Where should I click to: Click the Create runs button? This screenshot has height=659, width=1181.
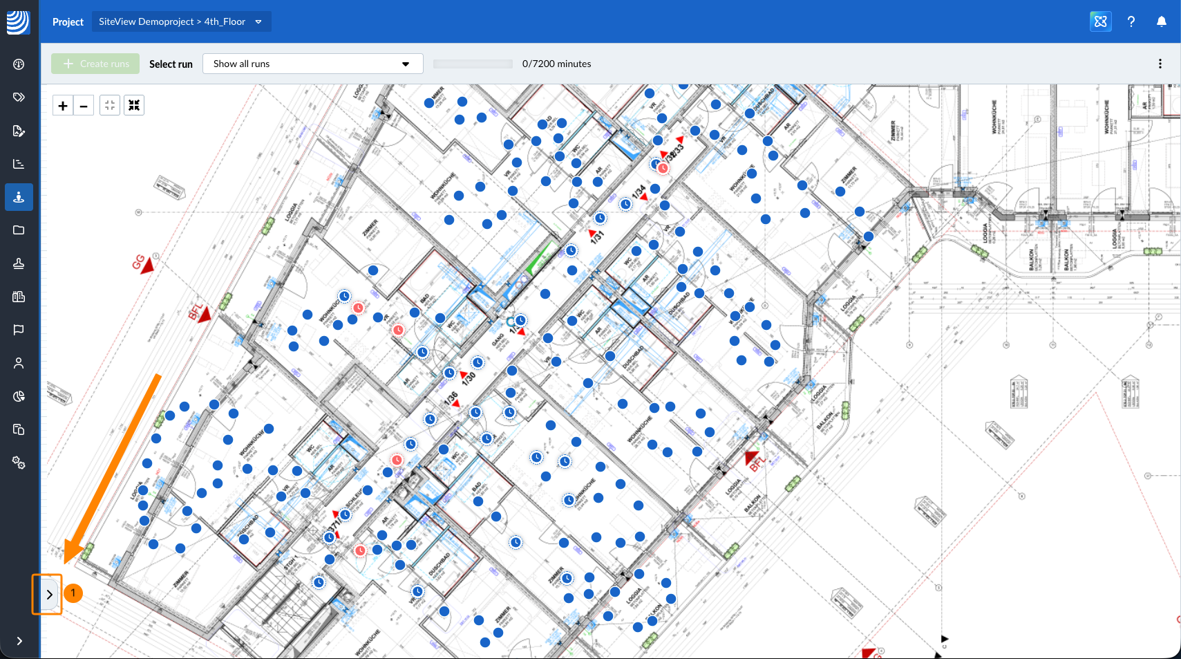95,64
